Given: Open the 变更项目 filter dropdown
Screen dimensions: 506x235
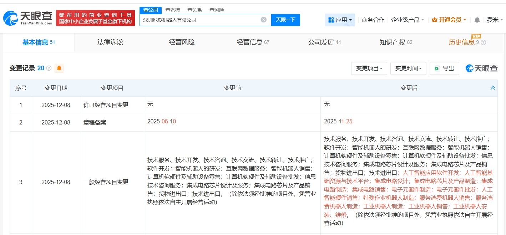Looking at the screenshot, I should (x=369, y=68).
